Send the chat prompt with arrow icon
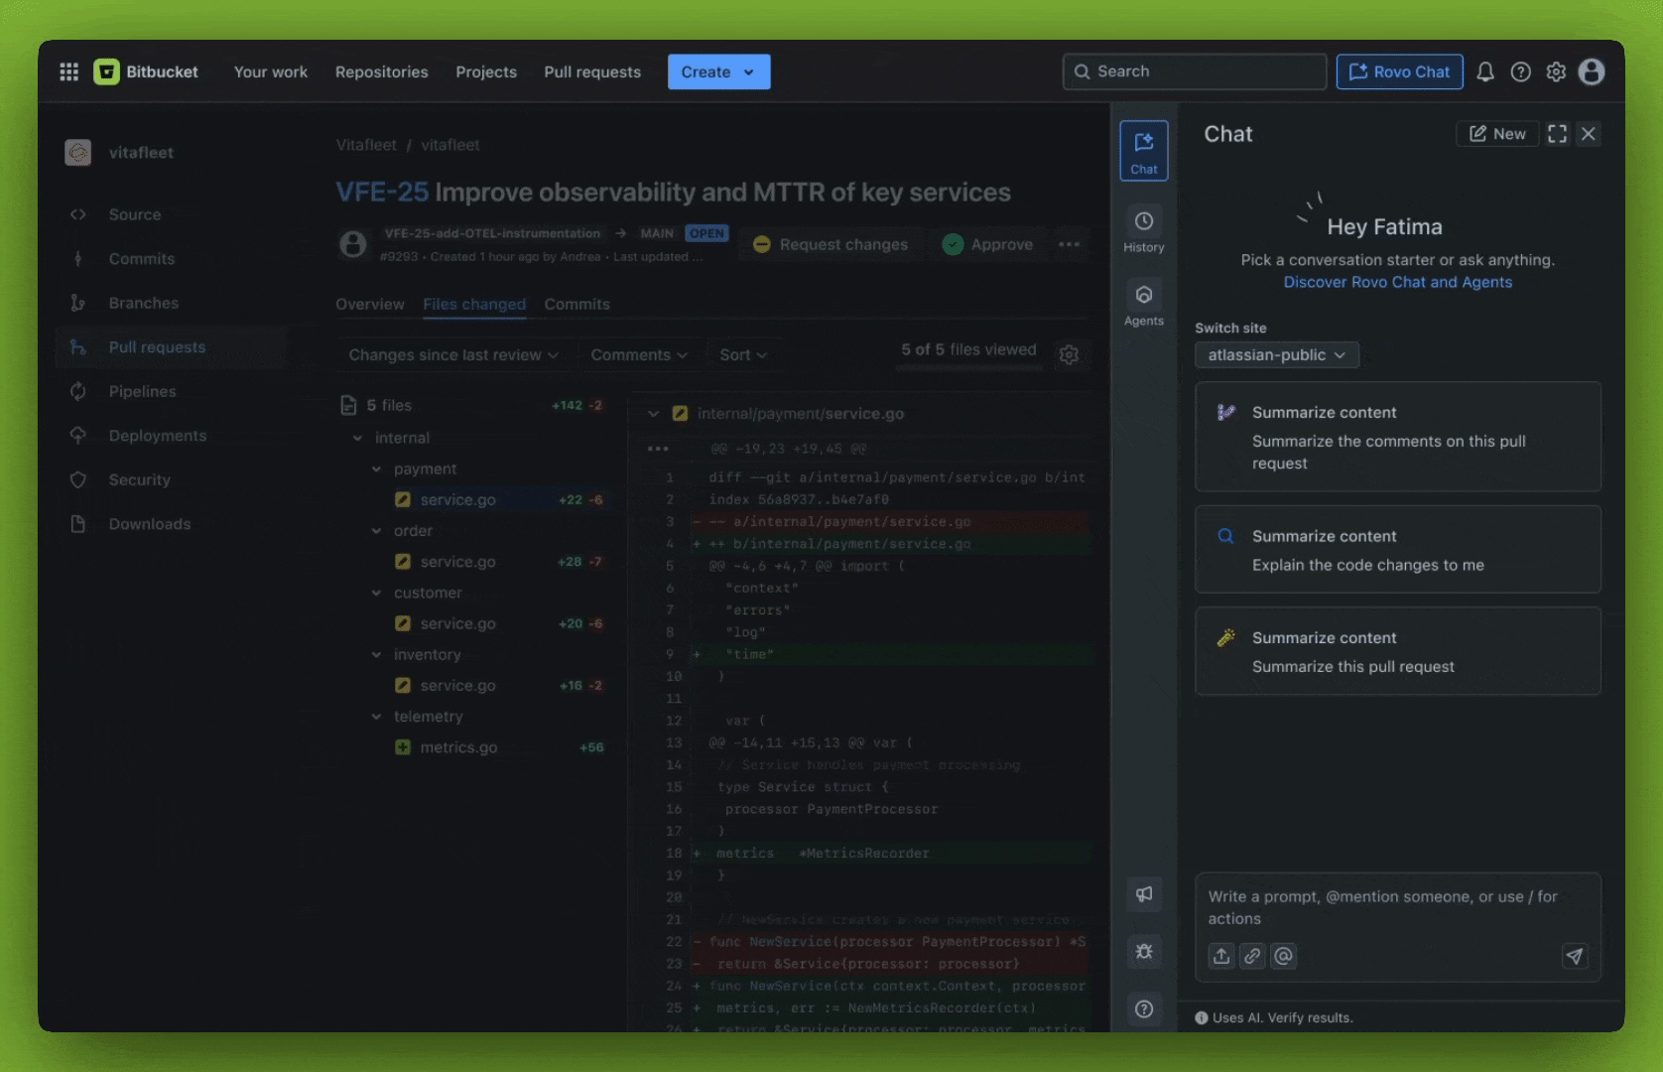This screenshot has height=1072, width=1663. coord(1574,956)
